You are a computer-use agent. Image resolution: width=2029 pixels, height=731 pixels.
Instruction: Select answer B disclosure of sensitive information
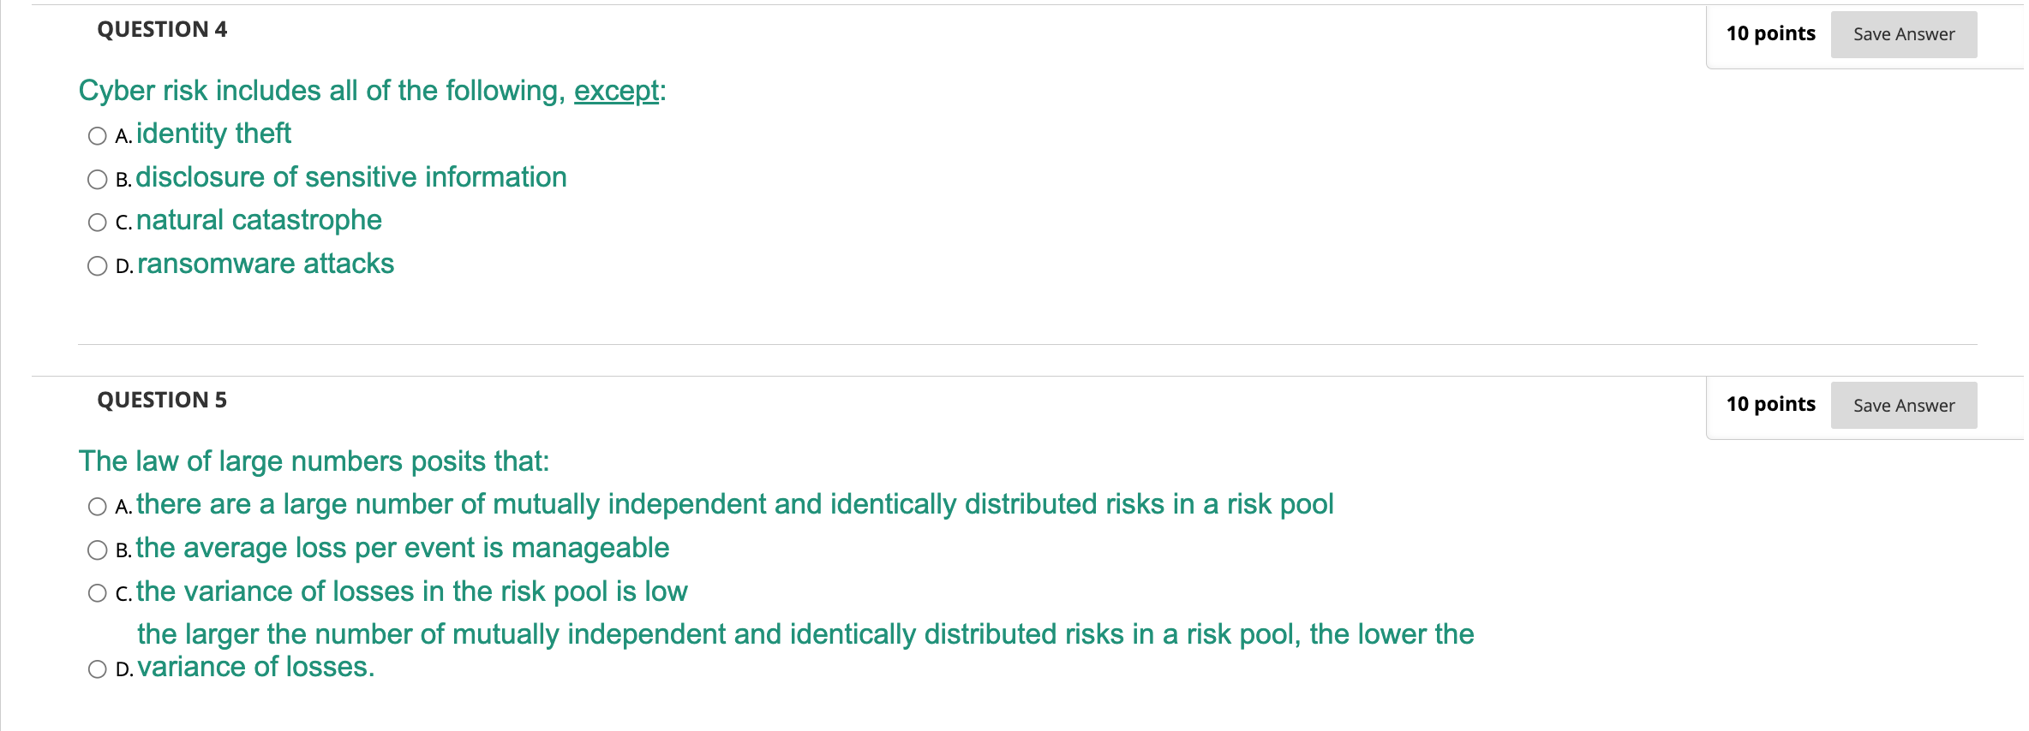[97, 179]
